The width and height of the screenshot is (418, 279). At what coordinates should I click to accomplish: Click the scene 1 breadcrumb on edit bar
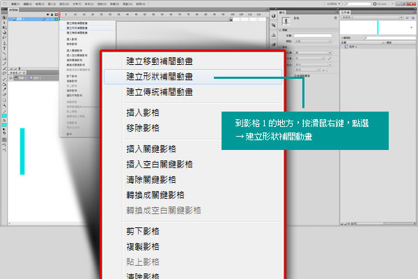pos(20,78)
